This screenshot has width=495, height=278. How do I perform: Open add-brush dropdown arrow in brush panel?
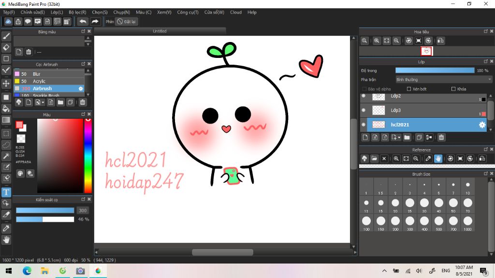pyautogui.click(x=43, y=102)
